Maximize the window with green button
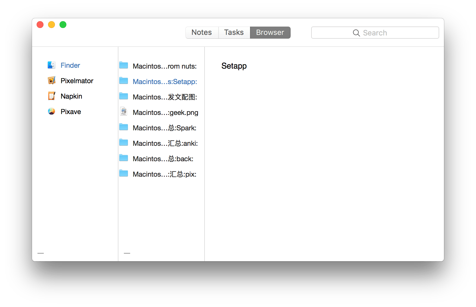The image size is (476, 307). (x=63, y=25)
